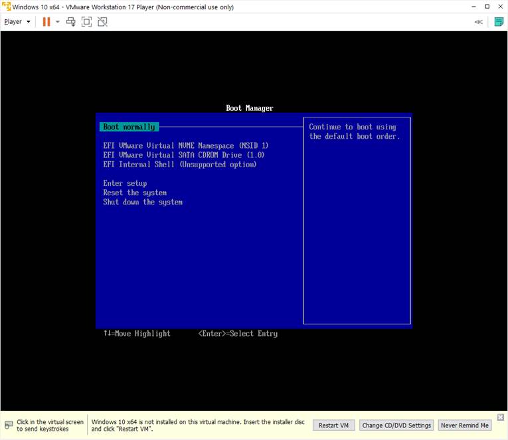The height and width of the screenshot is (440, 508).
Task: Pick the EFI Internal Shell option
Action: point(179,164)
